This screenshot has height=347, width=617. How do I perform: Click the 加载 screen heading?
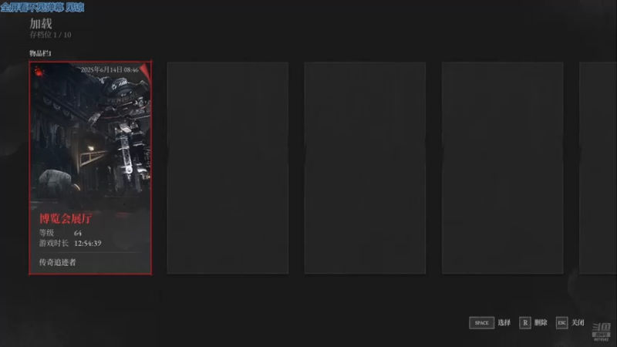click(x=41, y=24)
